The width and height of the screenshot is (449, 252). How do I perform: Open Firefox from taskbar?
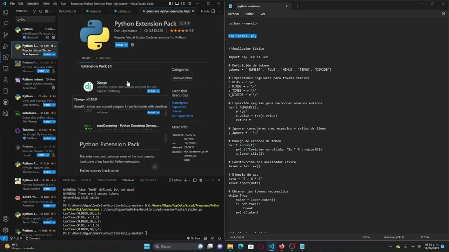pyautogui.click(x=282, y=246)
